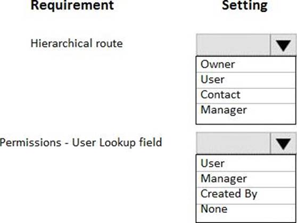Choose Contact in Hierarchical route list
Image resolution: width=297 pixels, height=223 pixels.
click(246, 96)
